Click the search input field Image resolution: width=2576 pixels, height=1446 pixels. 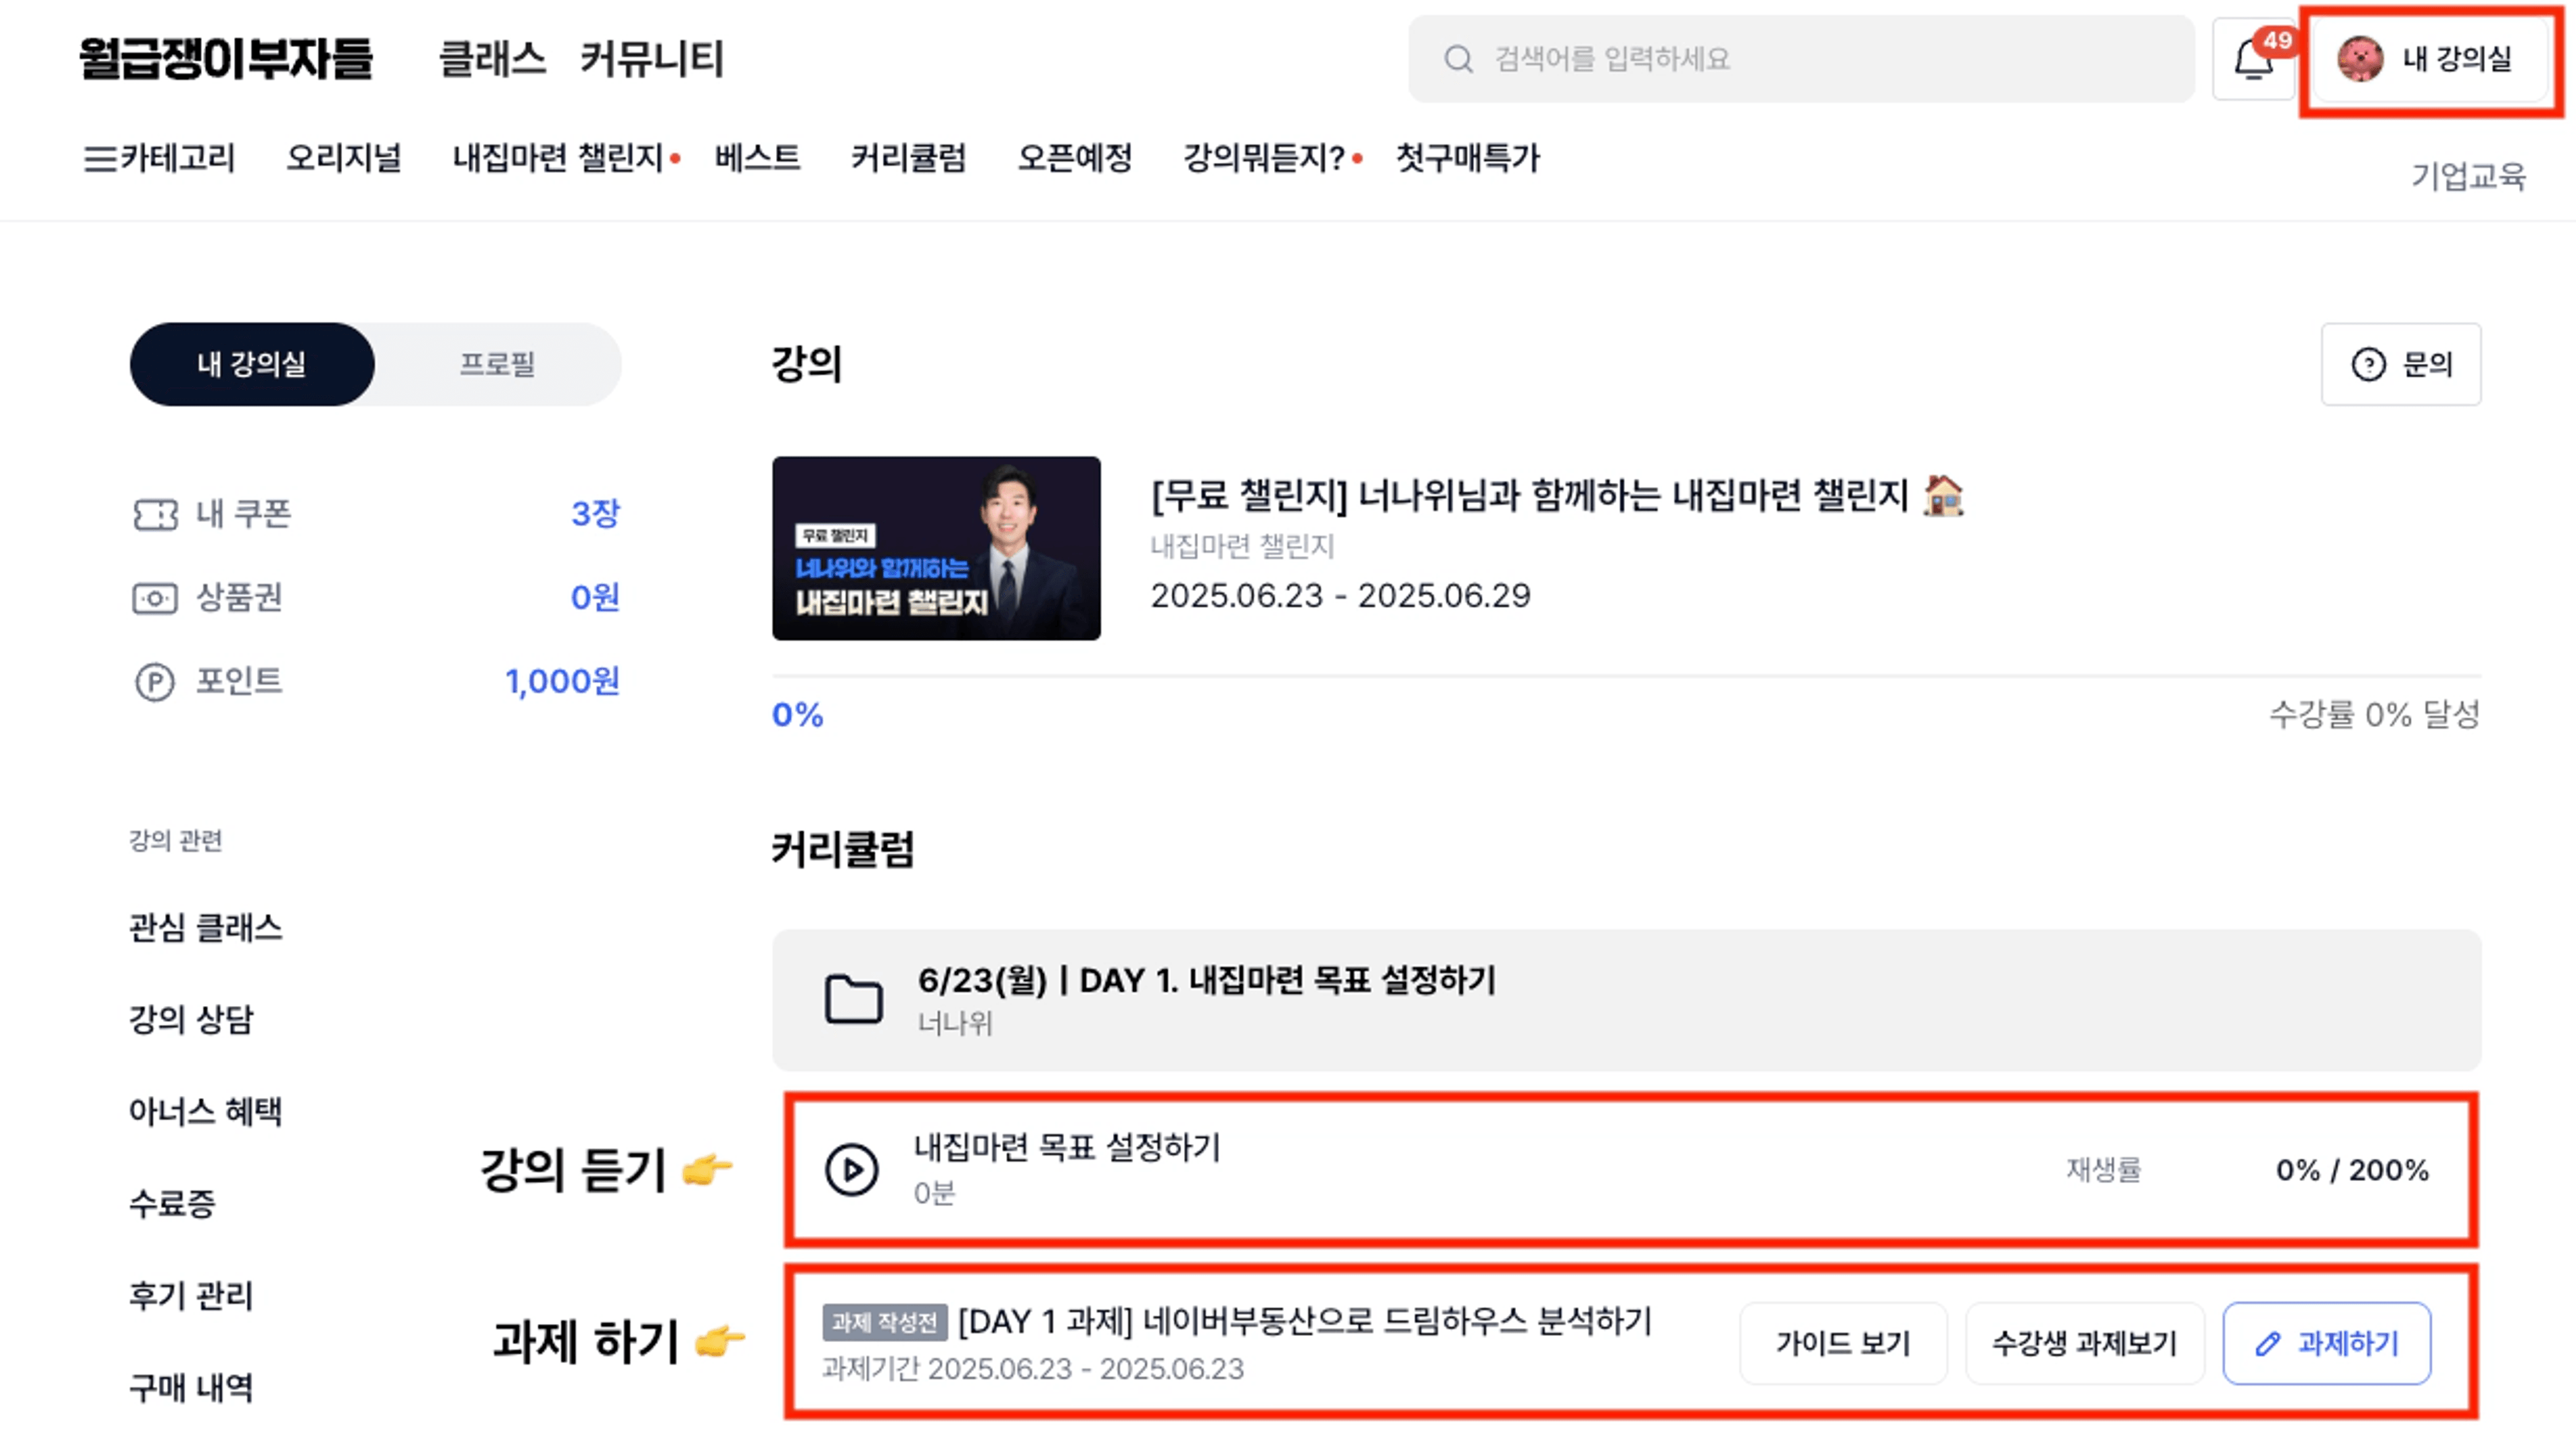[x=1801, y=59]
